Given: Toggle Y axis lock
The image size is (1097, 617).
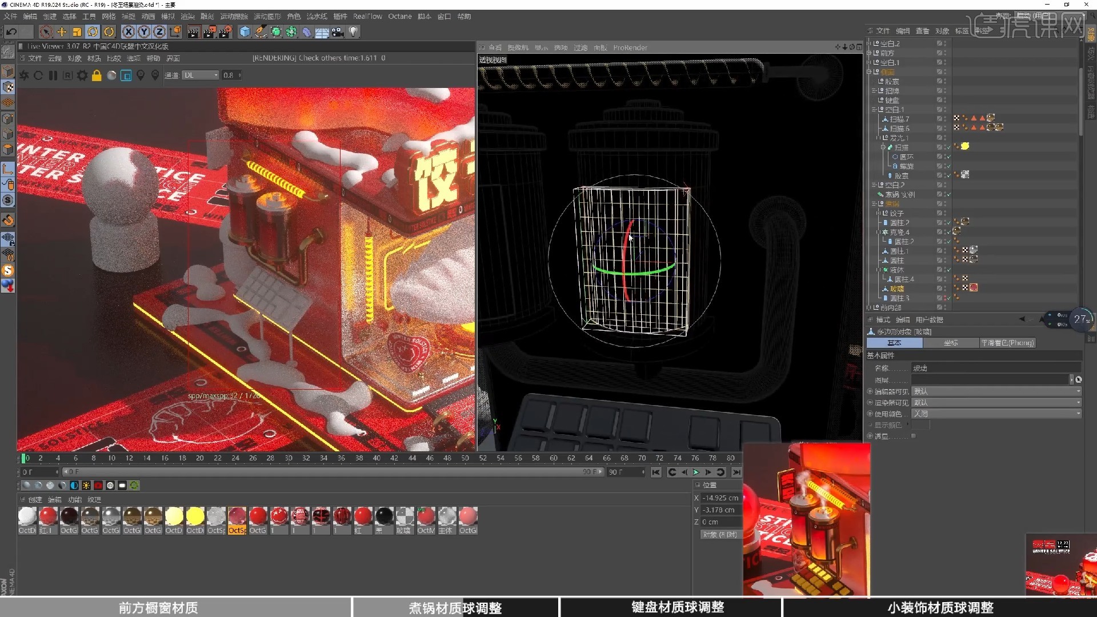Looking at the screenshot, I should point(144,32).
